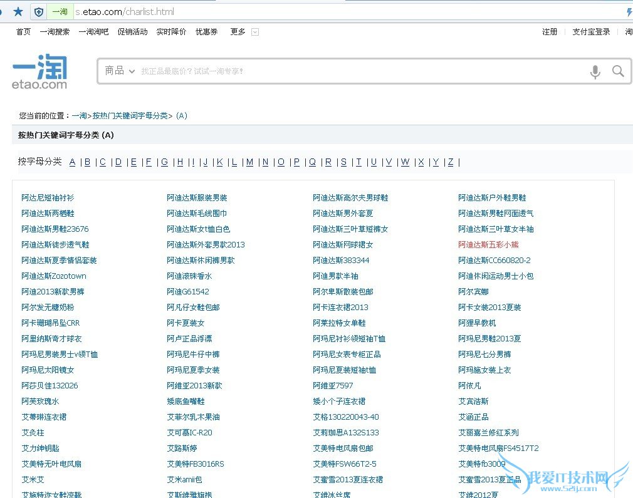
Task: Select letter B in the index
Action: point(87,162)
